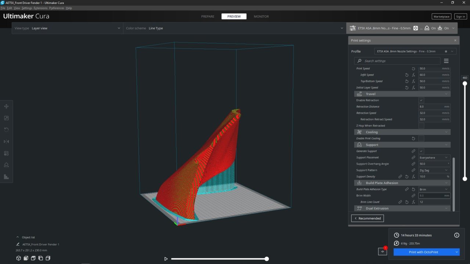Toggle Enable Print Cooling checkbox
This screenshot has height=264, width=470.
click(421, 139)
